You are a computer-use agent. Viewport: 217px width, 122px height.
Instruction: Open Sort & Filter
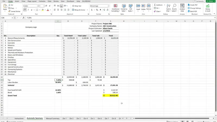pos(168,8)
